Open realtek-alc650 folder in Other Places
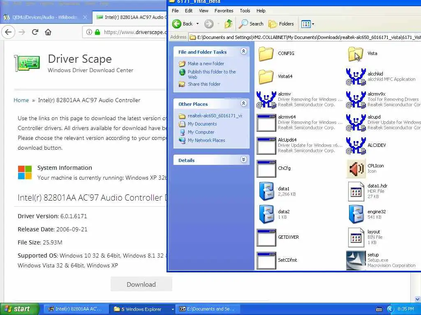This screenshot has height=315, width=421. coord(215,116)
